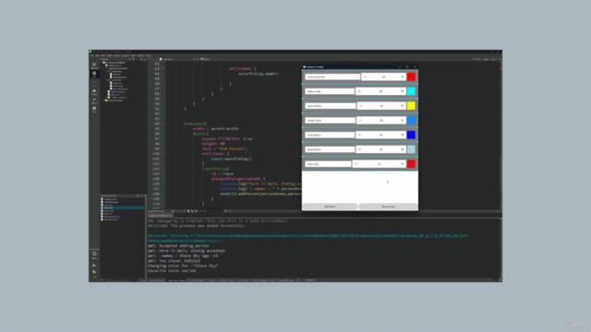Viewport: 591px width, 332px height.
Task: Switch to Welcome mode in Qt Creator sidebar
Action: pyautogui.click(x=94, y=65)
